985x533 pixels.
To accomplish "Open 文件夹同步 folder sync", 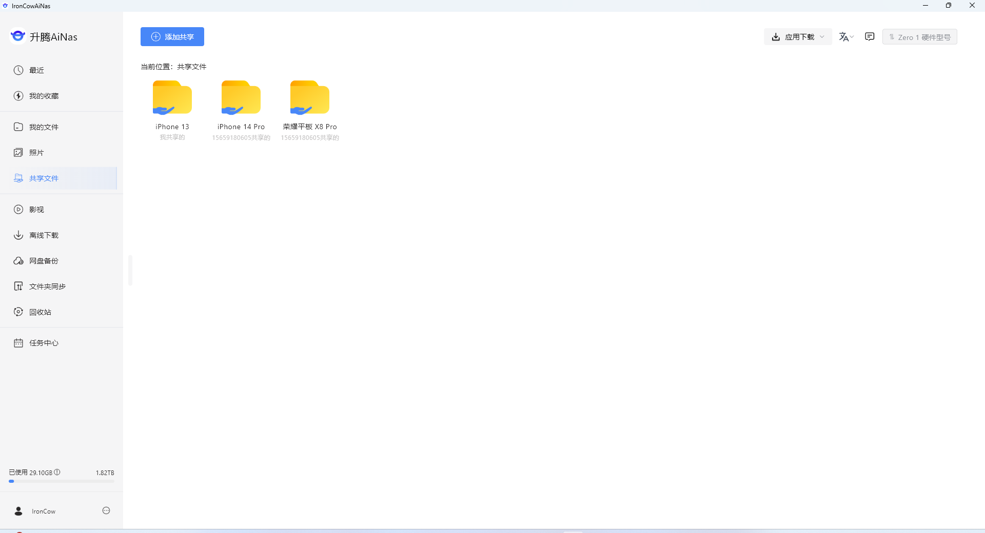I will click(x=46, y=286).
